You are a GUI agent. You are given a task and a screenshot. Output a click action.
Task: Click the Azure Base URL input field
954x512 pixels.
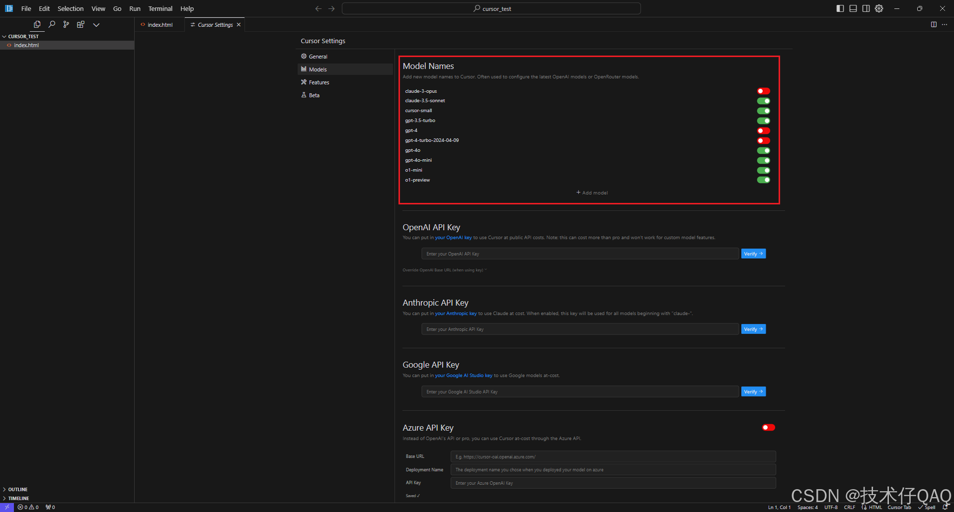click(613, 456)
